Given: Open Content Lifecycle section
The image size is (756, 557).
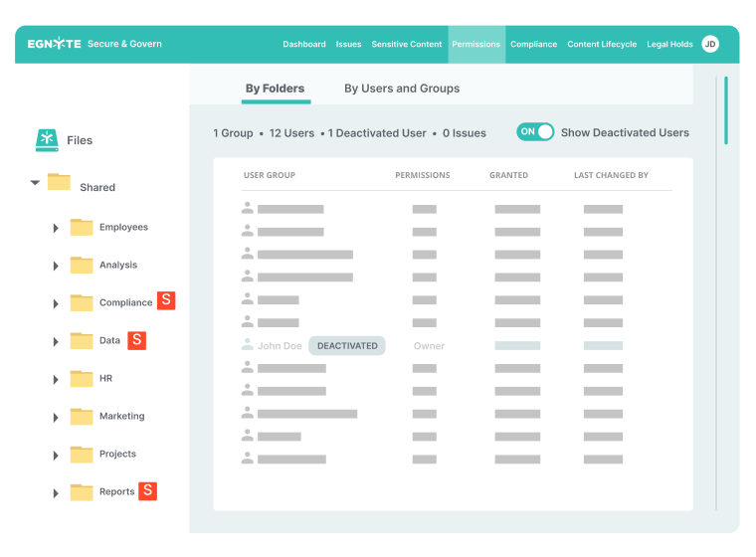Looking at the screenshot, I should tap(601, 45).
